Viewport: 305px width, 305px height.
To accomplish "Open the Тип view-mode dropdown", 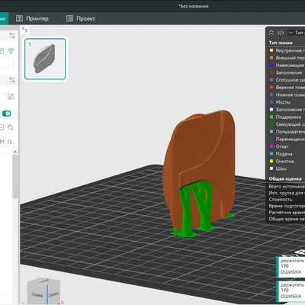I will (x=296, y=33).
